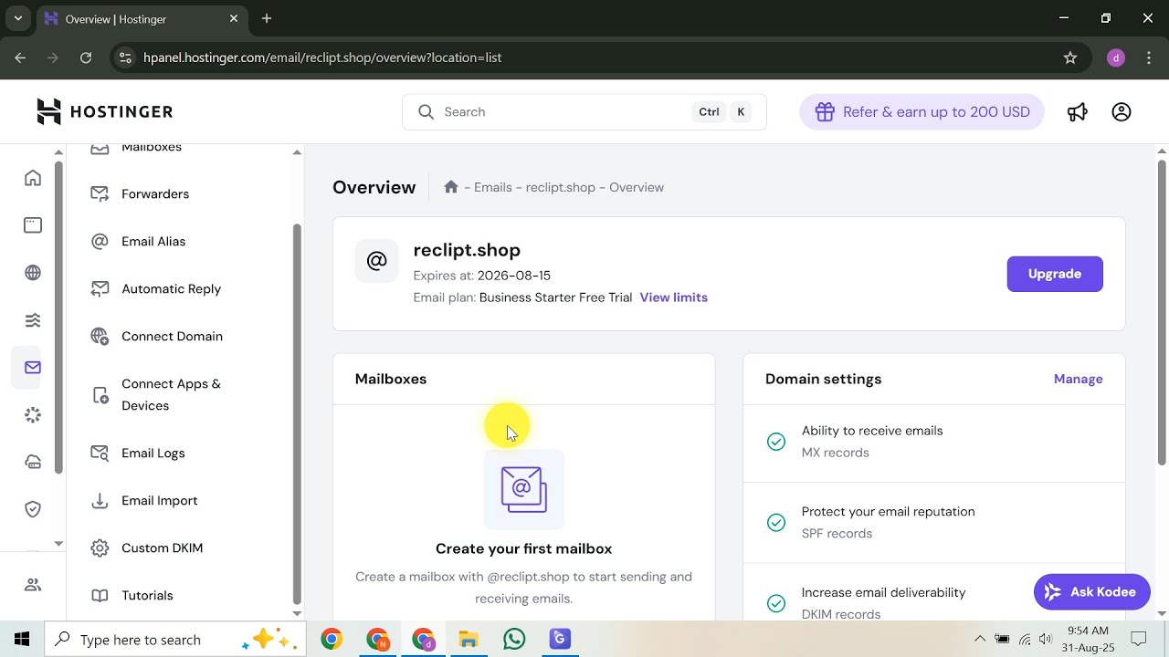Open new browser tab
Image resolution: width=1169 pixels, height=657 pixels.
click(x=267, y=18)
